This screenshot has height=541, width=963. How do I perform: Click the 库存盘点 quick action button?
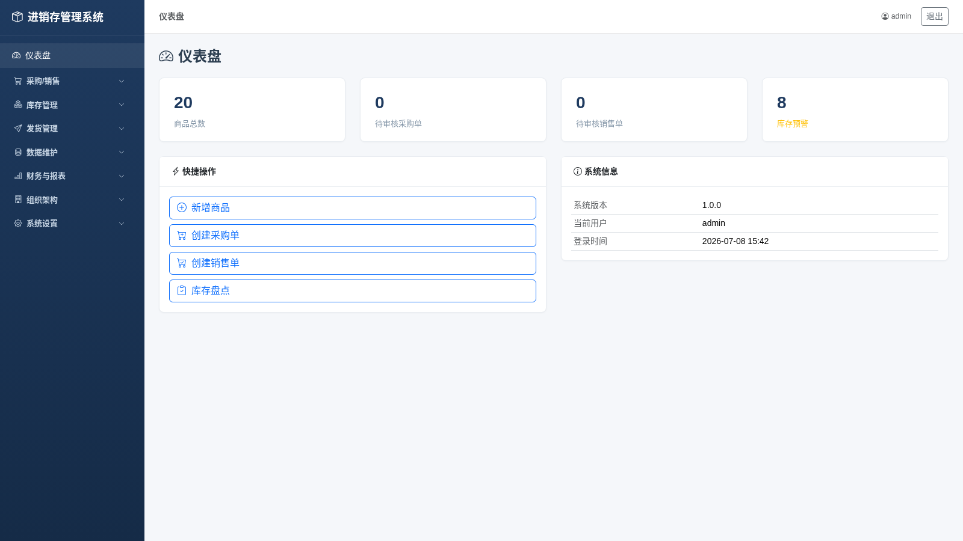(353, 291)
